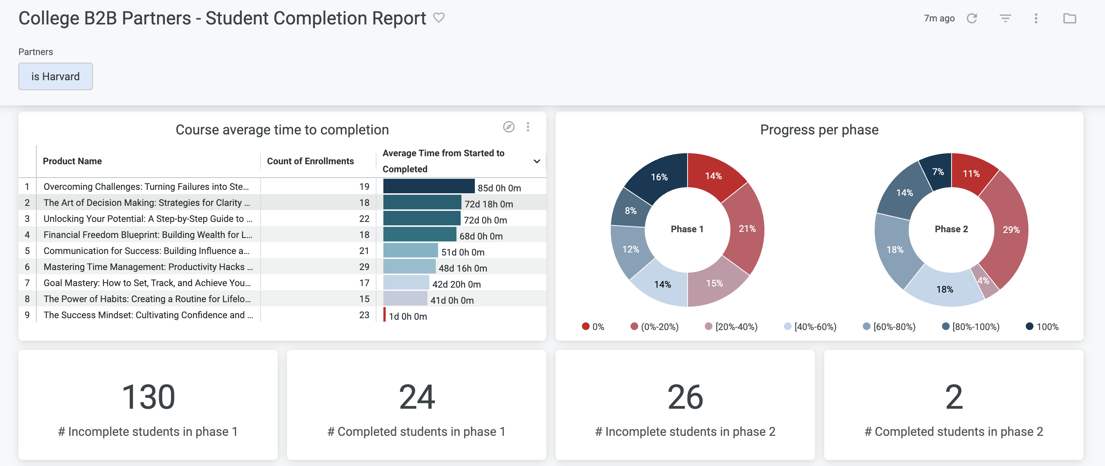1105x466 pixels.
Task: Open sort options on Count of Enrollments header
Action: (x=310, y=161)
